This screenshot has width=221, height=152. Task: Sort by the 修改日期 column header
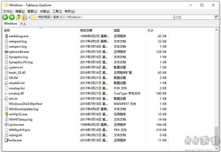click(95, 30)
